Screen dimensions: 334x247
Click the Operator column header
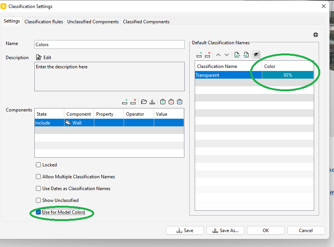(x=139, y=114)
